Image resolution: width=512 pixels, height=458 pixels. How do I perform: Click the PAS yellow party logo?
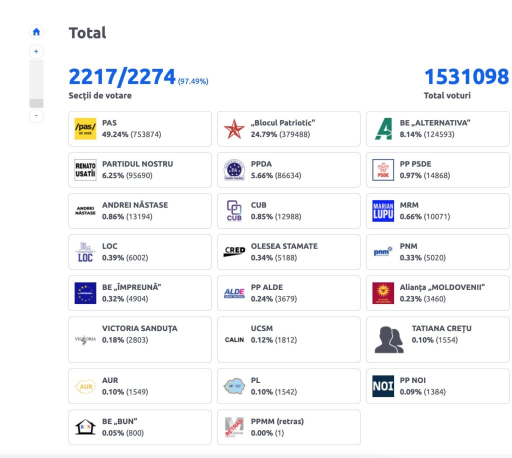[85, 128]
